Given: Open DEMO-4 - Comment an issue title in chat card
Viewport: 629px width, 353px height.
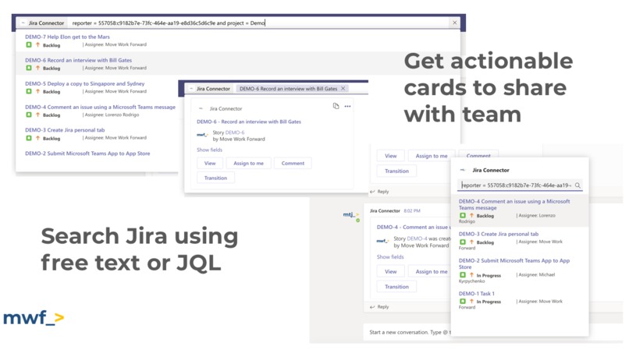Looking at the screenshot, I should [414, 228].
